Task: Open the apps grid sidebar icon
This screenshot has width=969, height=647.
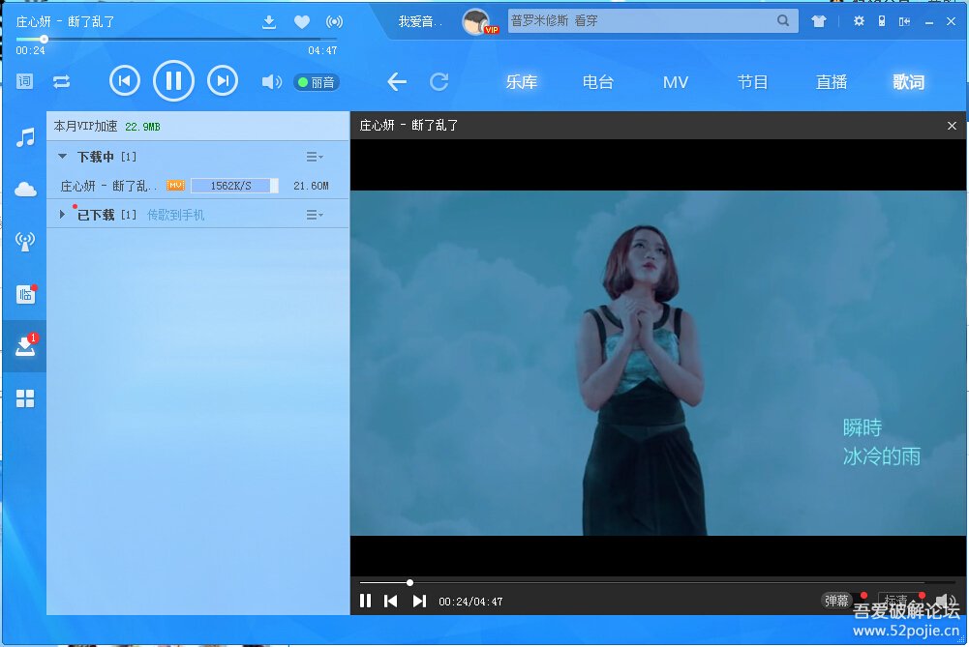Action: click(x=25, y=398)
